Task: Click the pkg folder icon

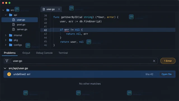Action: [11, 40]
